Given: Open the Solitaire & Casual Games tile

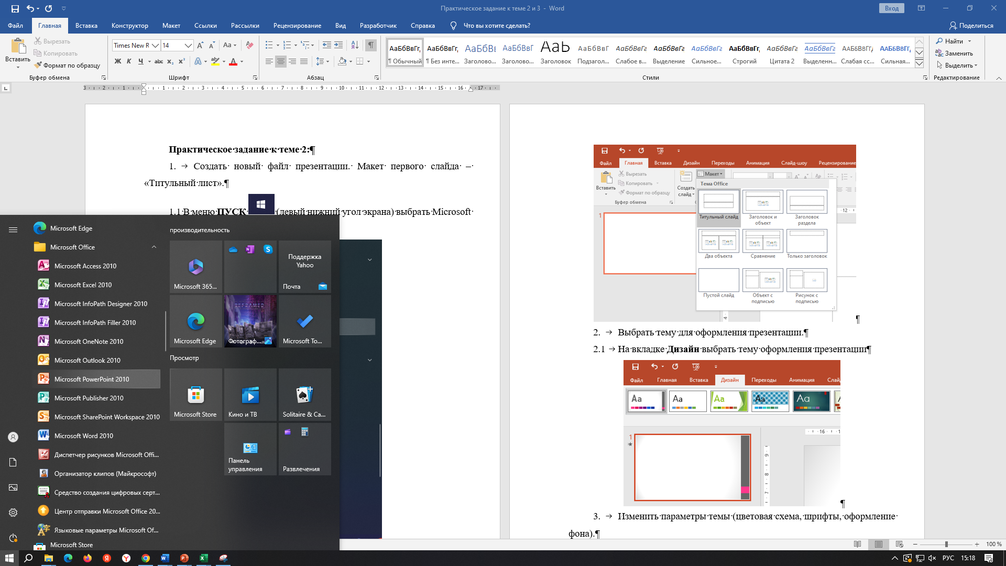Looking at the screenshot, I should click(x=305, y=395).
